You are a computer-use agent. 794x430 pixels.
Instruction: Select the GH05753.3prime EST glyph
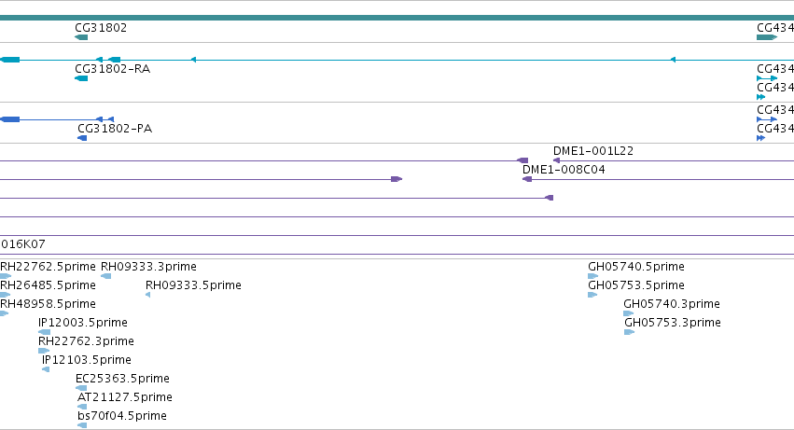[630, 332]
